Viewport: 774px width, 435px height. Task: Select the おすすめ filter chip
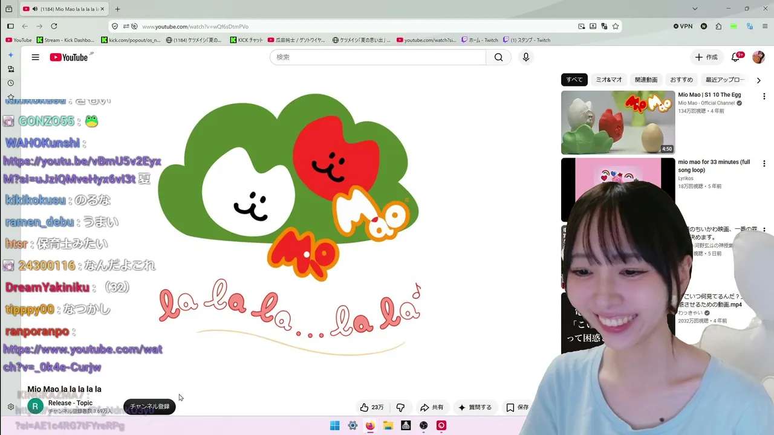click(x=681, y=80)
